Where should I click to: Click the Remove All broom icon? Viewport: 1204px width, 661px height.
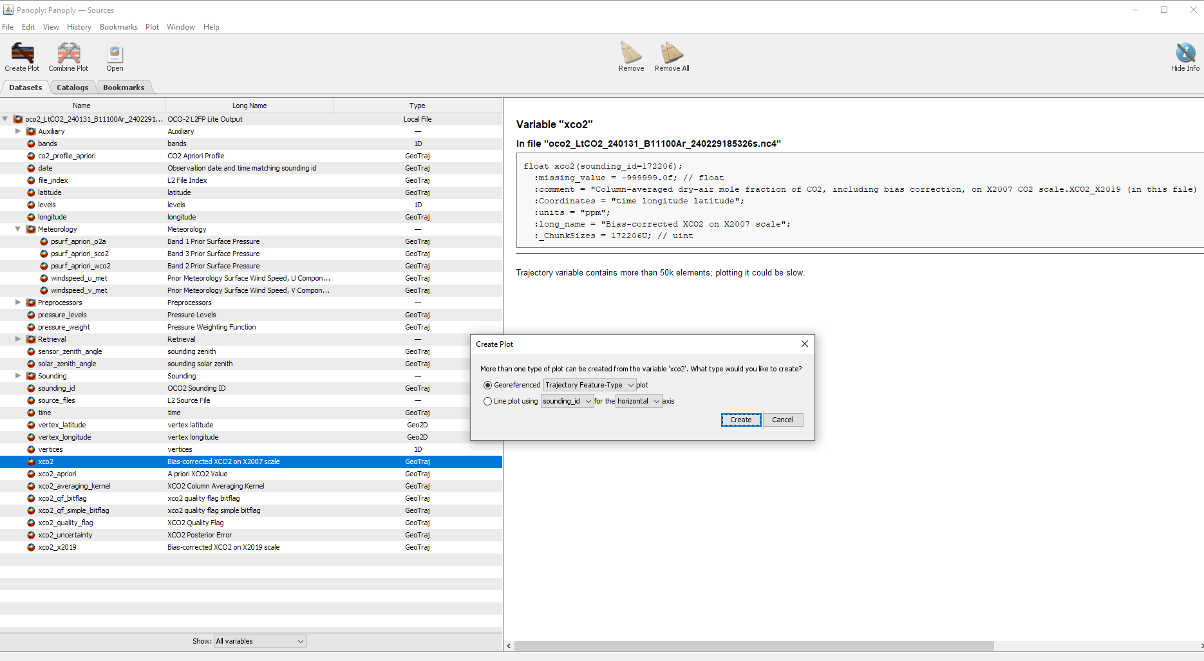click(x=672, y=52)
